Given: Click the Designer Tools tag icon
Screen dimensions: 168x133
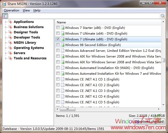Looking at the screenshot, I should pos(10,32).
